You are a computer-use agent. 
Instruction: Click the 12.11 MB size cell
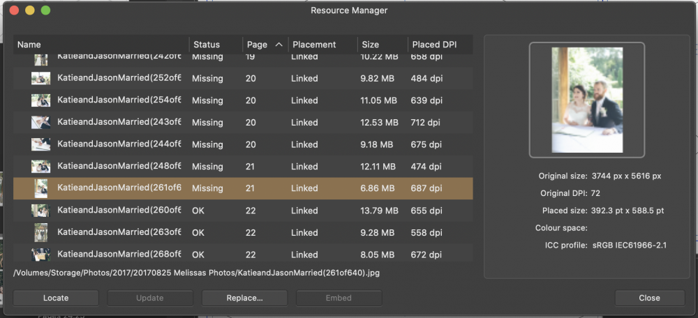tap(378, 167)
